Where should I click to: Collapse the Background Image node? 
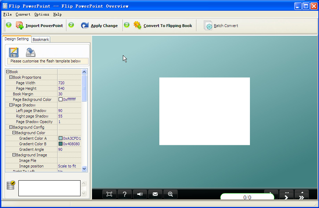click(14, 155)
